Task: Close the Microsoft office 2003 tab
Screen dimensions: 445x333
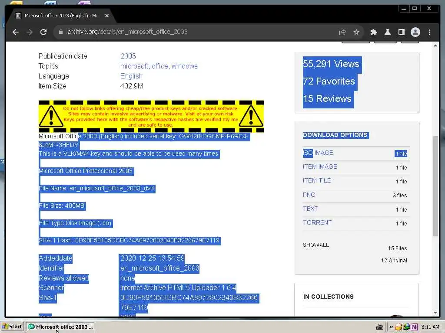Action: pyautogui.click(x=107, y=16)
